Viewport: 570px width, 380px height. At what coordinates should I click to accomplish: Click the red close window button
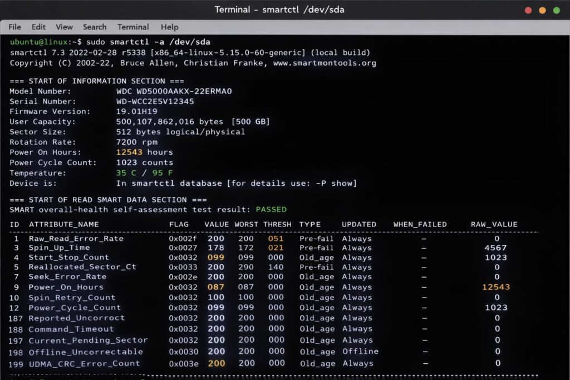point(528,10)
